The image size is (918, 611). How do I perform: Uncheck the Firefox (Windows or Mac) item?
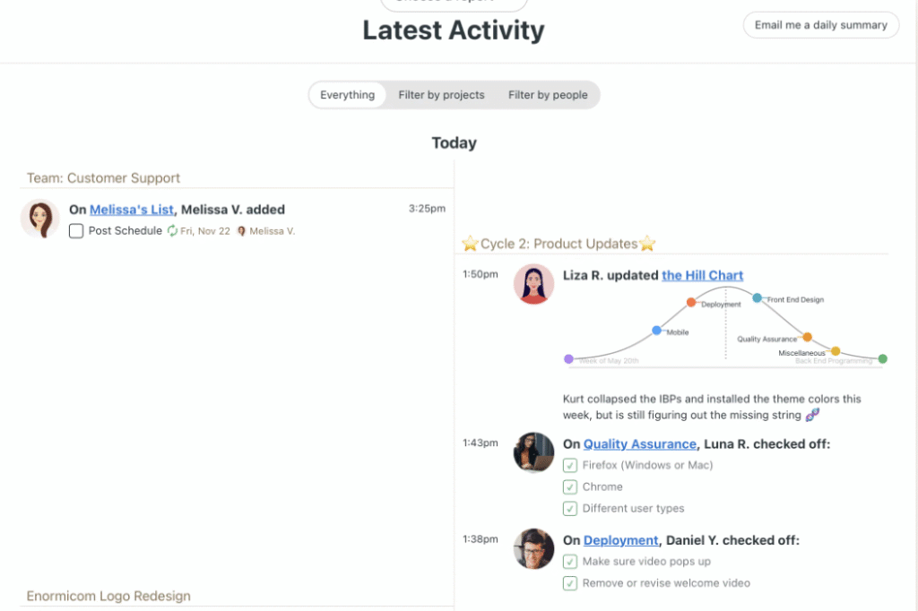click(x=569, y=466)
